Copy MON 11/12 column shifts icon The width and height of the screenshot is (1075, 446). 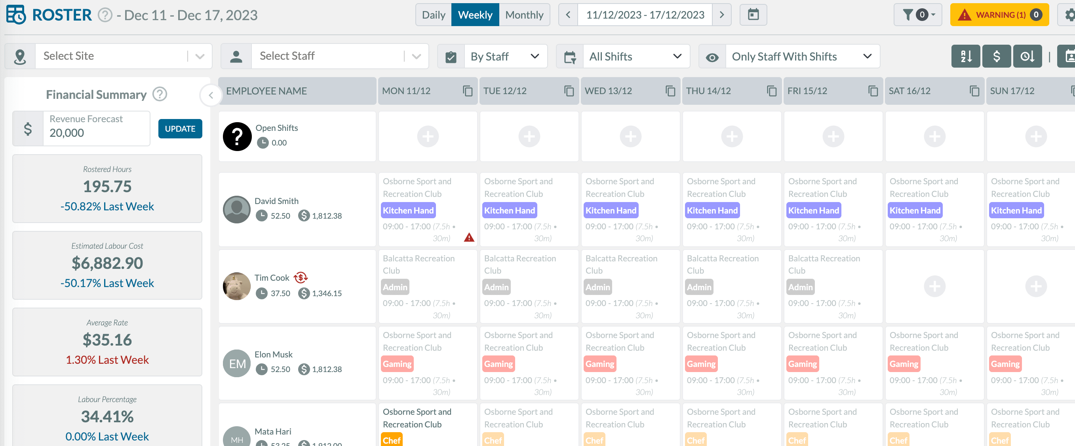pos(467,91)
